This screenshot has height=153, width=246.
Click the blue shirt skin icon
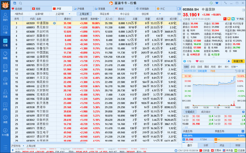click(217, 3)
